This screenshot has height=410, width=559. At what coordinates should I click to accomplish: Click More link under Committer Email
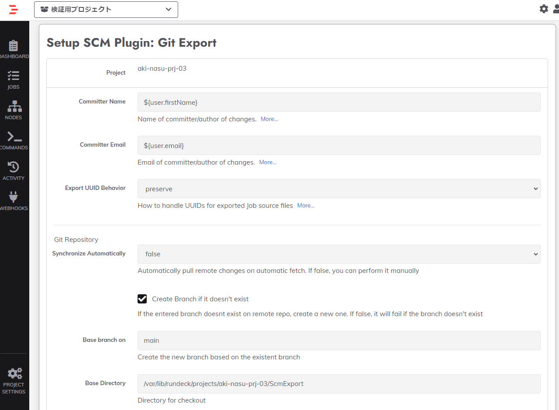[x=268, y=162]
